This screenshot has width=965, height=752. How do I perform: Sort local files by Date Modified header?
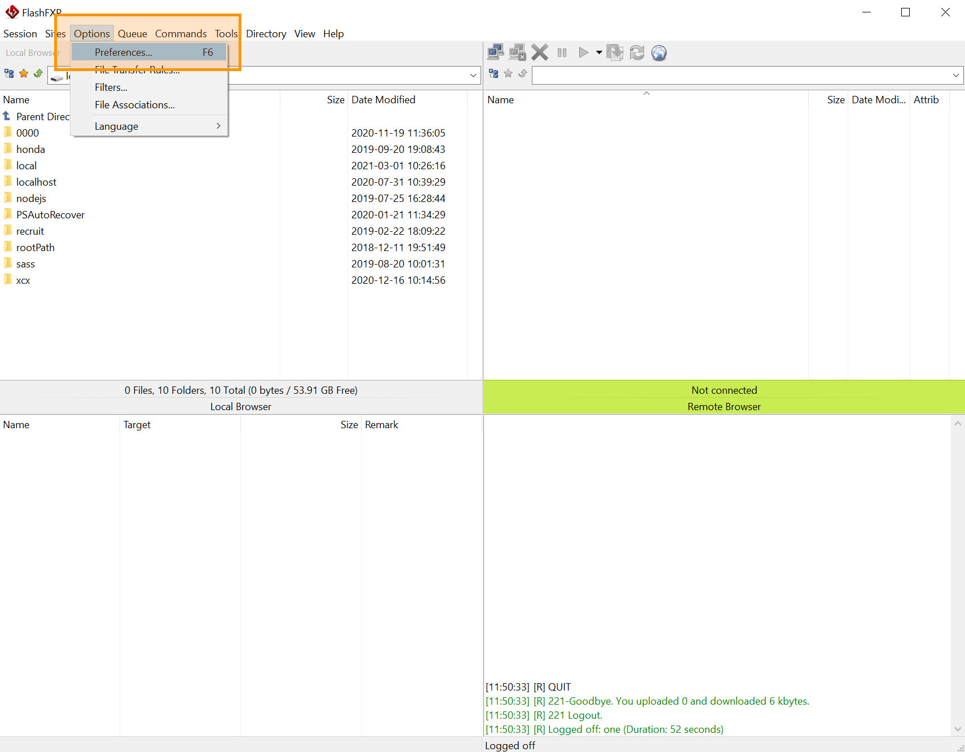[x=384, y=100]
